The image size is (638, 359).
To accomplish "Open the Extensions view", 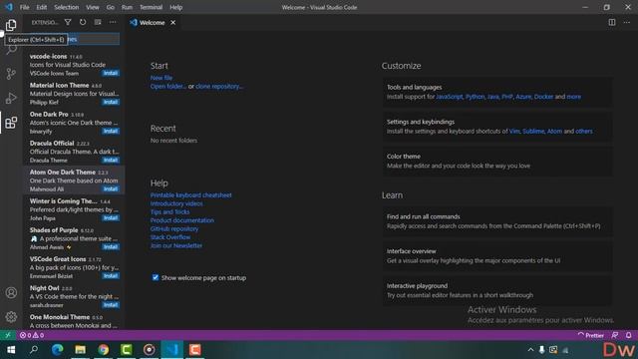I will click(x=11, y=123).
